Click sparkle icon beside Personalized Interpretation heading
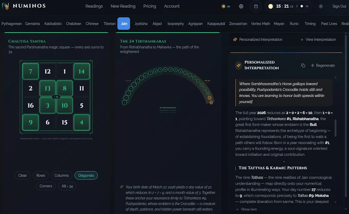The width and height of the screenshot is (349, 214). [x=239, y=65]
